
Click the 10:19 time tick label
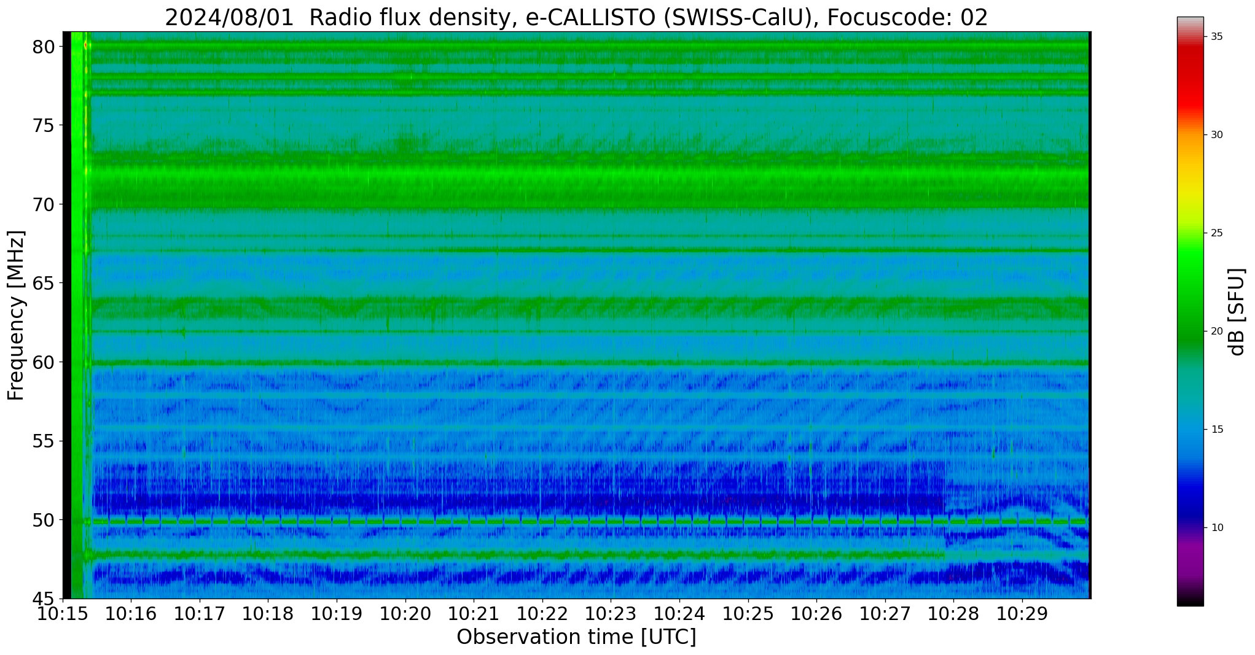pos(336,614)
